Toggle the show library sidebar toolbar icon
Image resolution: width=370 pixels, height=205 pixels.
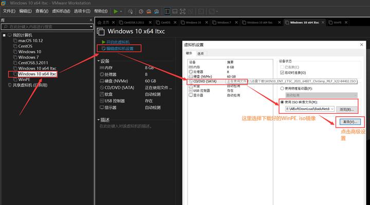tap(167, 11)
